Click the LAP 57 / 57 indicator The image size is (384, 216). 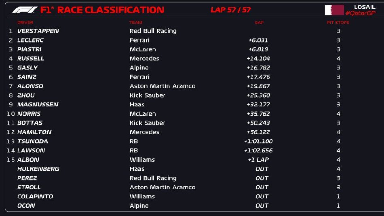(231, 10)
